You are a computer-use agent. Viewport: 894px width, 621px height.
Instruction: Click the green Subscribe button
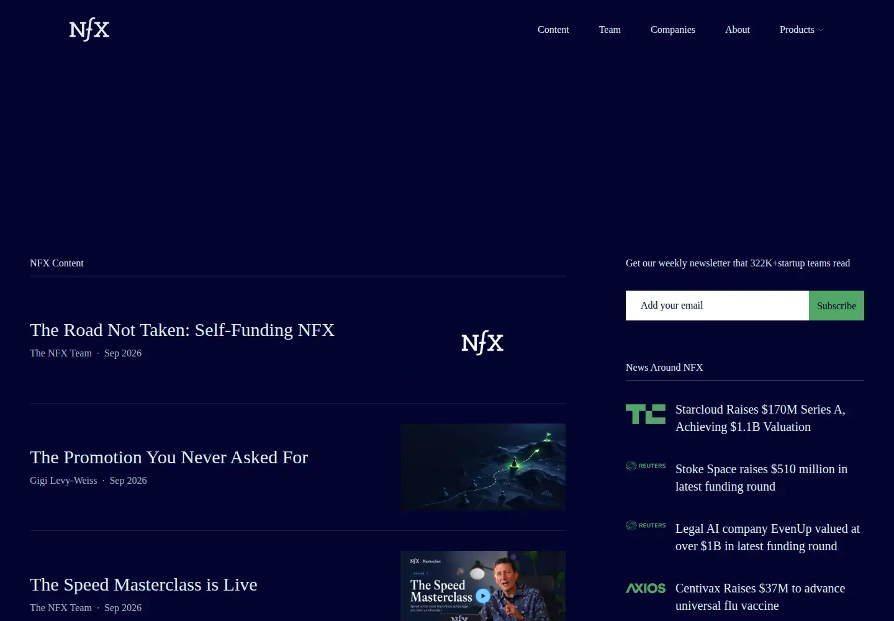[x=836, y=306]
